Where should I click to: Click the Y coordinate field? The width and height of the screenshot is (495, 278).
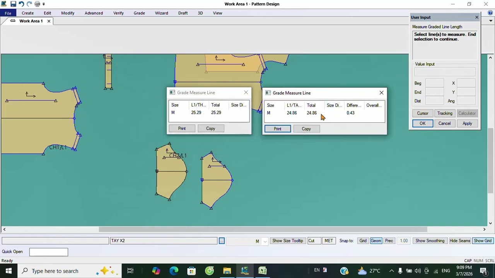(x=466, y=92)
